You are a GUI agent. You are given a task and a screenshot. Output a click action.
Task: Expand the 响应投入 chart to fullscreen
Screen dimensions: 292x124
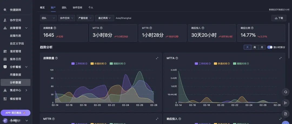280,119
